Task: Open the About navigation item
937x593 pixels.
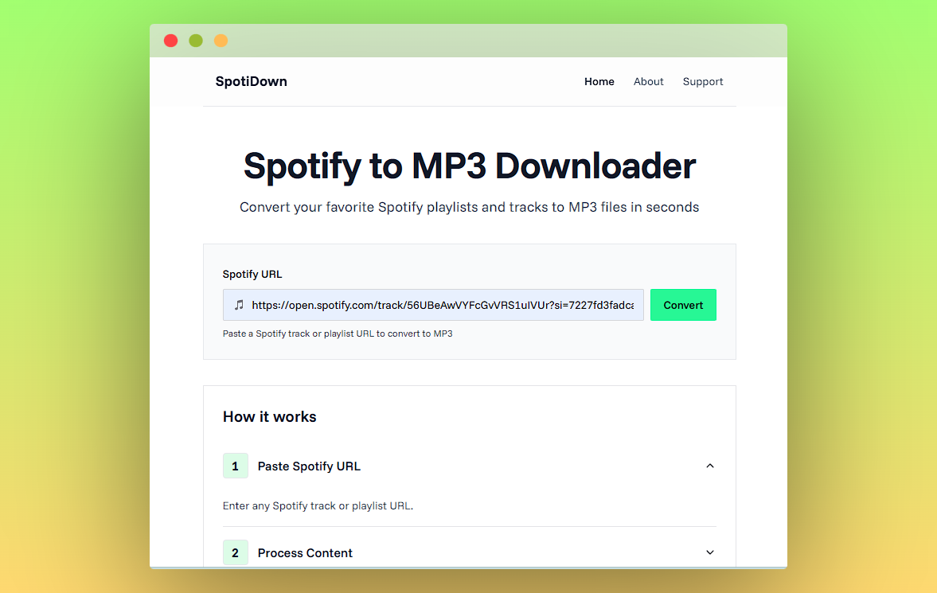Action: pyautogui.click(x=648, y=81)
